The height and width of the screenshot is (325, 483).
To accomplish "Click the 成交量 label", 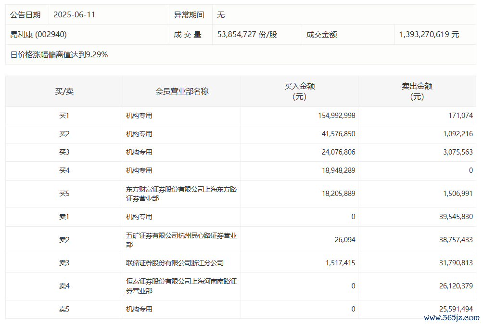I will [x=188, y=35].
